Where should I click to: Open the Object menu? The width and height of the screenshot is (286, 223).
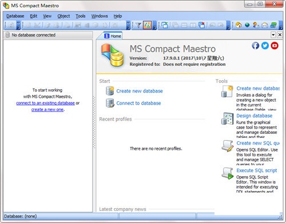tap(63, 16)
